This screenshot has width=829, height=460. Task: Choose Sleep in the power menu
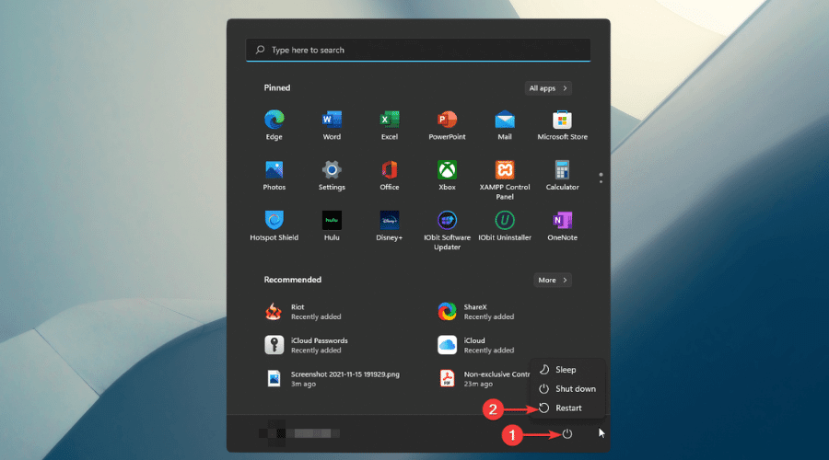click(x=565, y=370)
